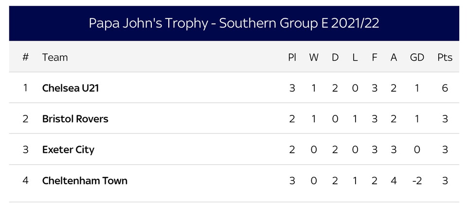Click the Pts column header
The width and height of the screenshot is (467, 209).
(445, 57)
